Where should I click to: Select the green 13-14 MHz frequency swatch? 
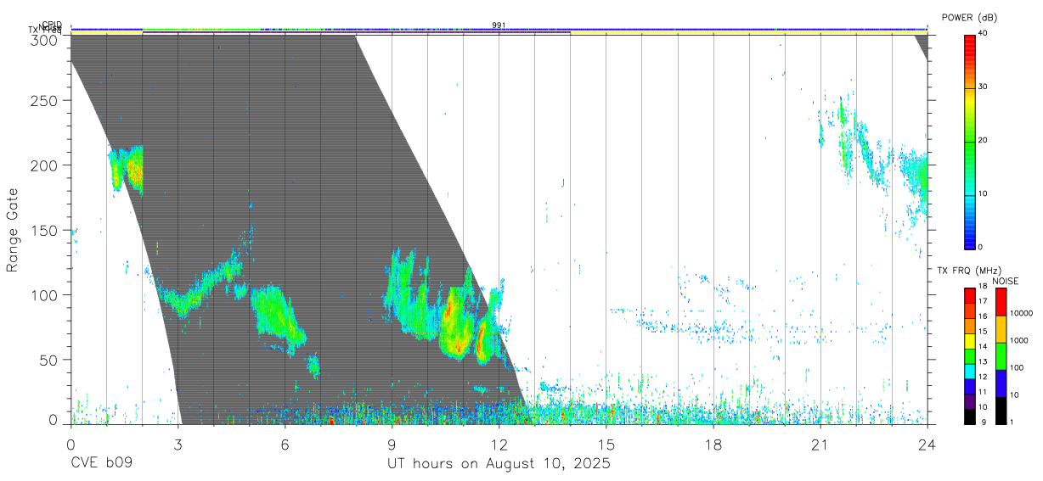coord(969,355)
